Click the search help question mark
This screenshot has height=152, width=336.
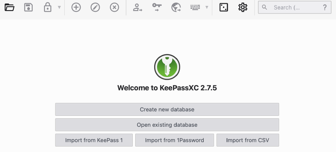point(325,8)
